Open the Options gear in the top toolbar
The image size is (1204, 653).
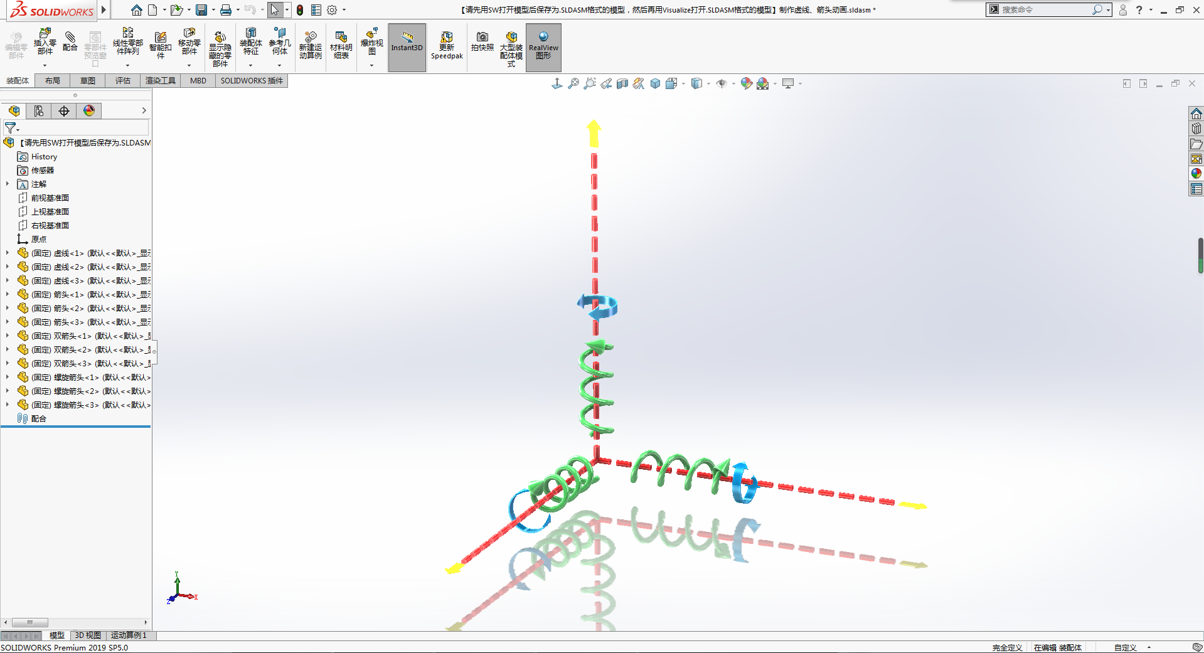coord(332,10)
